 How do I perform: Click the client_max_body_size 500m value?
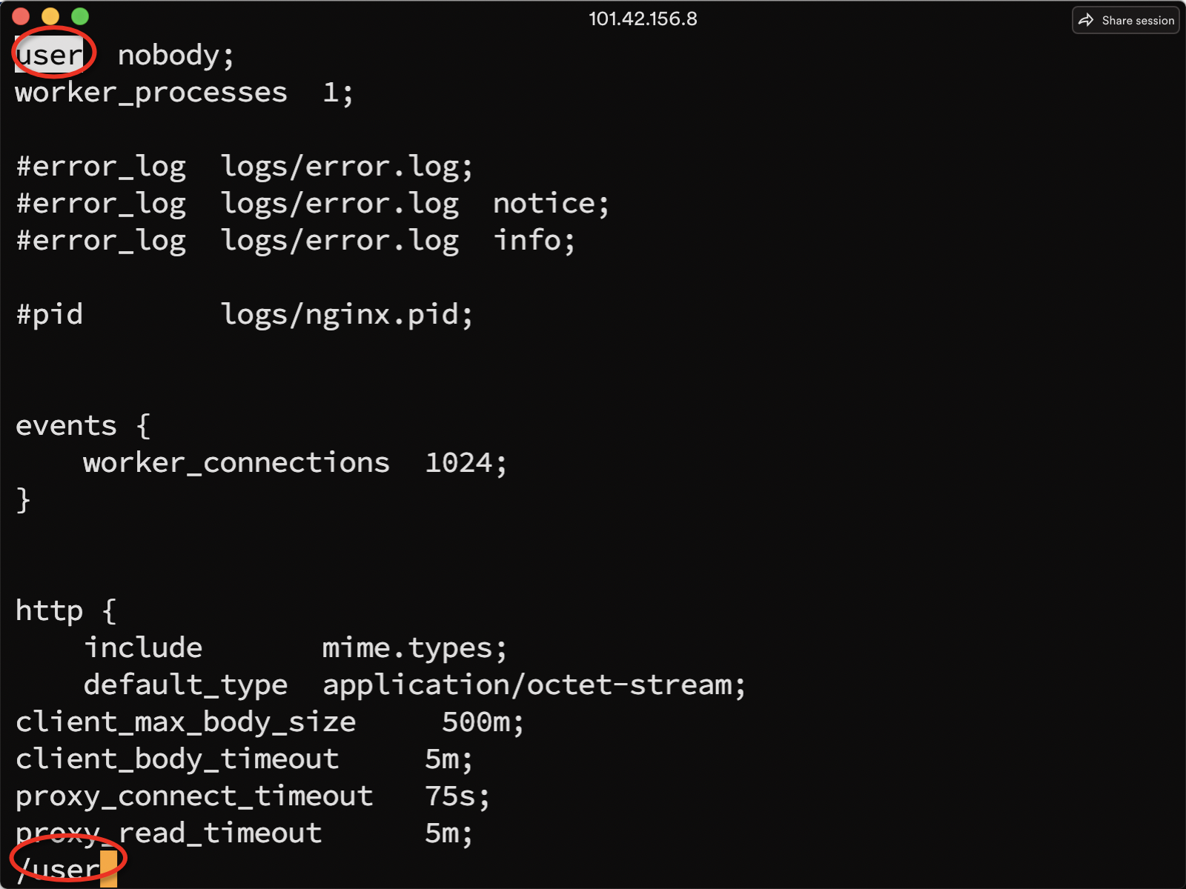tap(483, 722)
